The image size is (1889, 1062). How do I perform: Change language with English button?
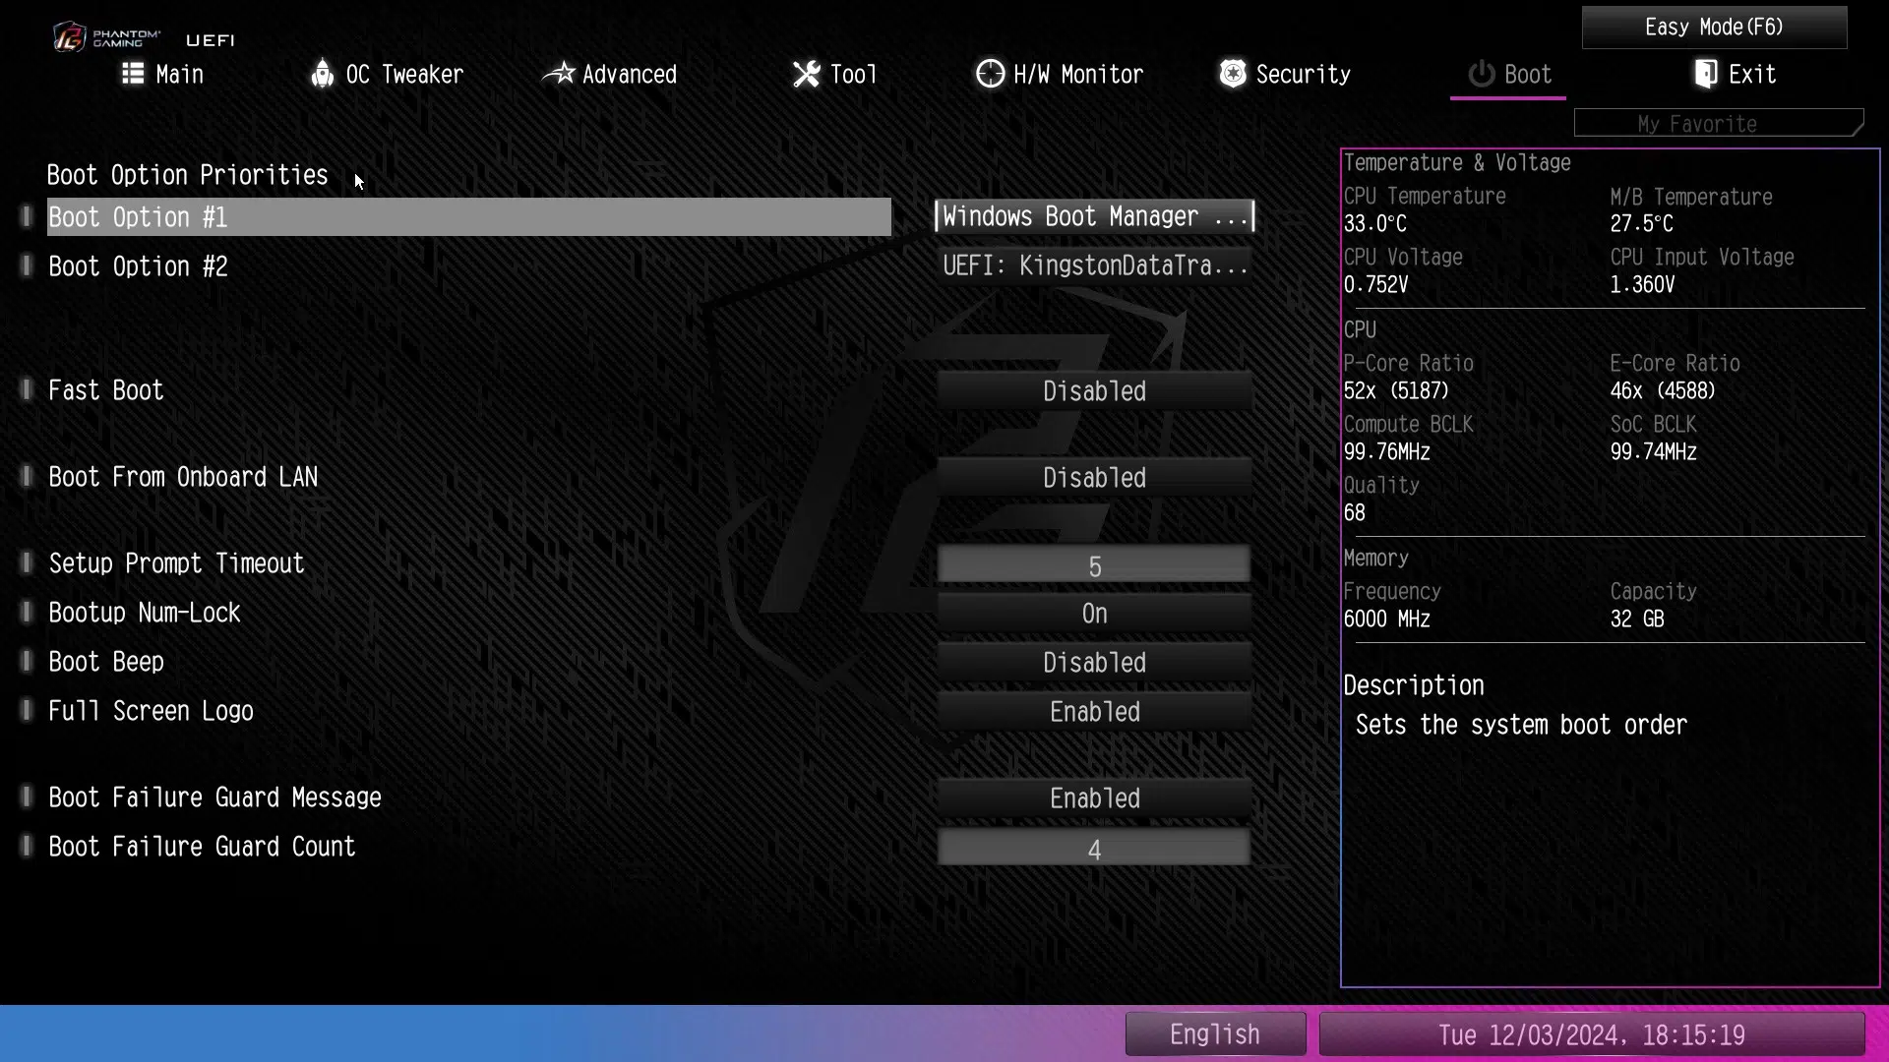pyautogui.click(x=1215, y=1034)
